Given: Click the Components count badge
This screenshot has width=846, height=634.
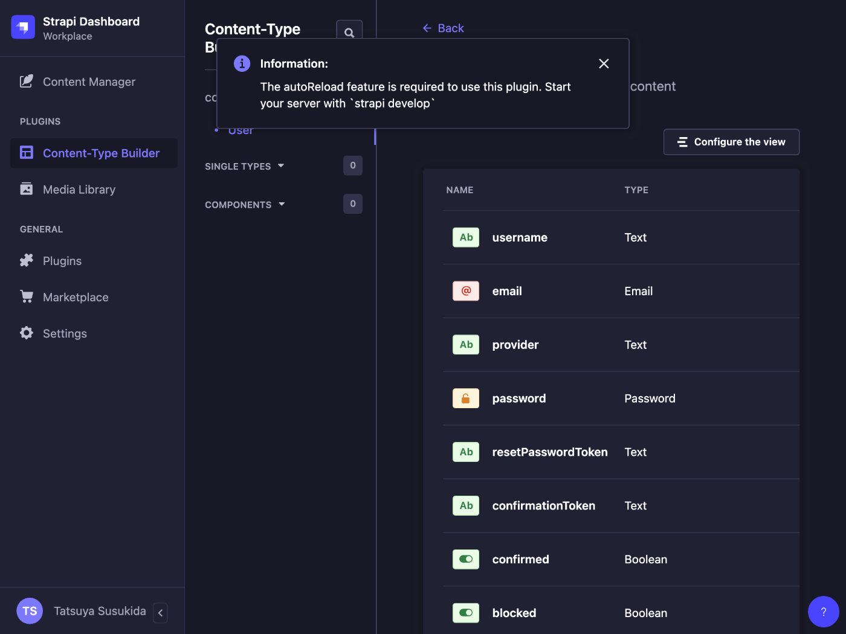Looking at the screenshot, I should pyautogui.click(x=353, y=204).
